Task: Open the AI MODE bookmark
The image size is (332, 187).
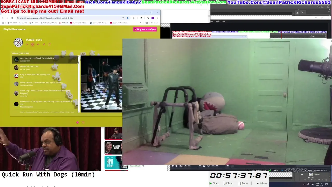Action: (34, 23)
